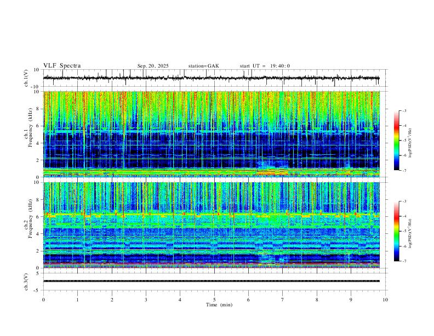The height and width of the screenshot is (336, 434).
Task: Click the 'ch.3(V)' axis label
Action: [26, 282]
